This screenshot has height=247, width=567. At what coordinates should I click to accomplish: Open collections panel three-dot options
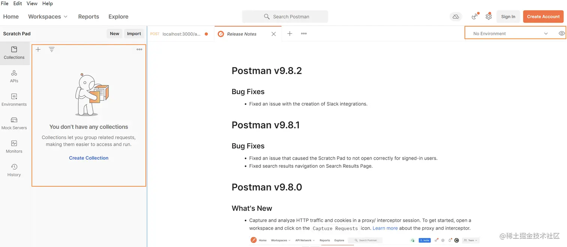click(139, 49)
